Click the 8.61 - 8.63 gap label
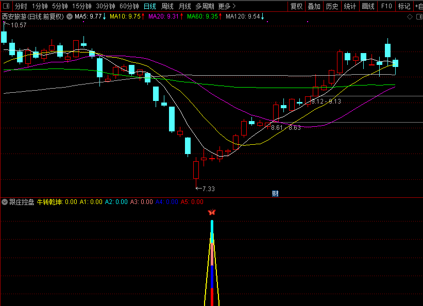 (285, 128)
